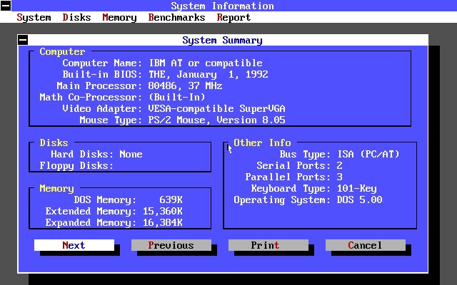This screenshot has height=285, width=457.
Task: Click the Serial Ports value '2'
Action: (340, 165)
